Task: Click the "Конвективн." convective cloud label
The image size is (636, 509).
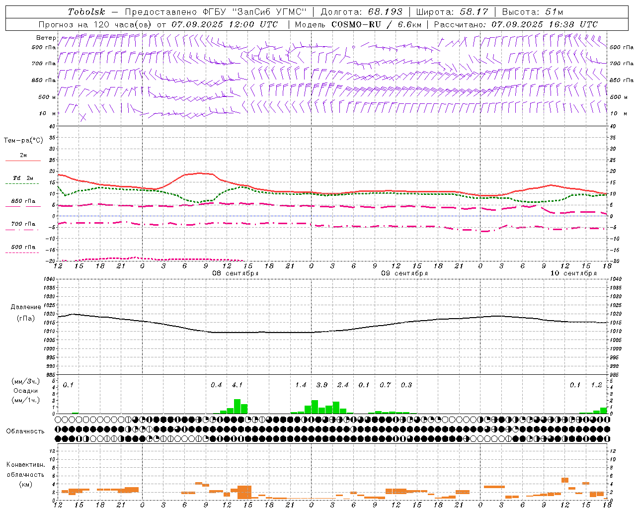Action: coord(25,465)
